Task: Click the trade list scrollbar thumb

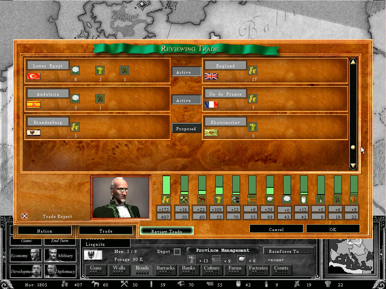Action: tap(353, 147)
